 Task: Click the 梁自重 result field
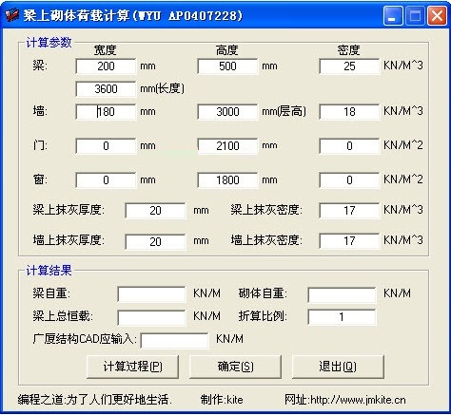[x=151, y=294]
